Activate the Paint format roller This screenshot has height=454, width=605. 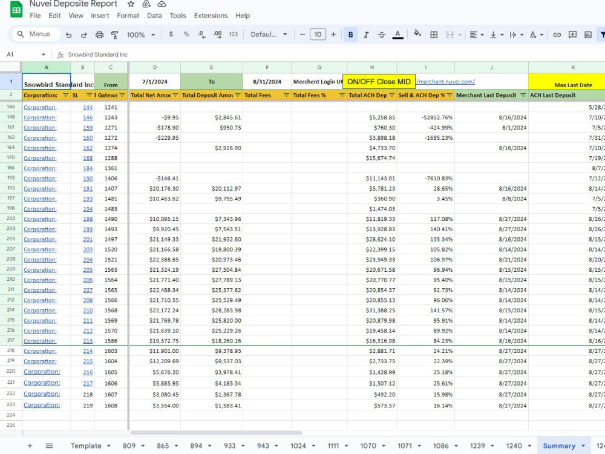(114, 35)
